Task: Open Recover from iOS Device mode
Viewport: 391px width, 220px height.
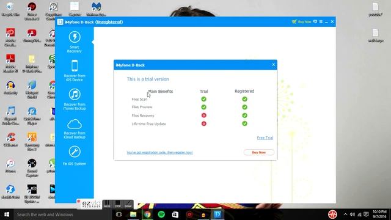Action: point(75,71)
